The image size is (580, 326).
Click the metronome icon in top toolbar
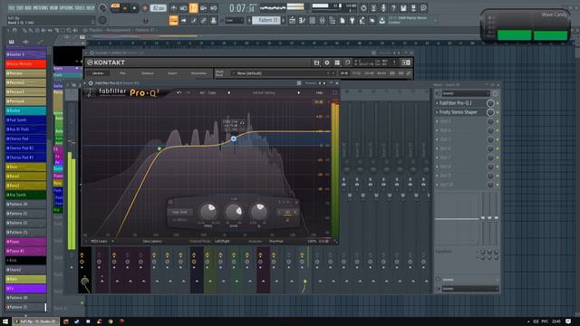[x=173, y=8]
